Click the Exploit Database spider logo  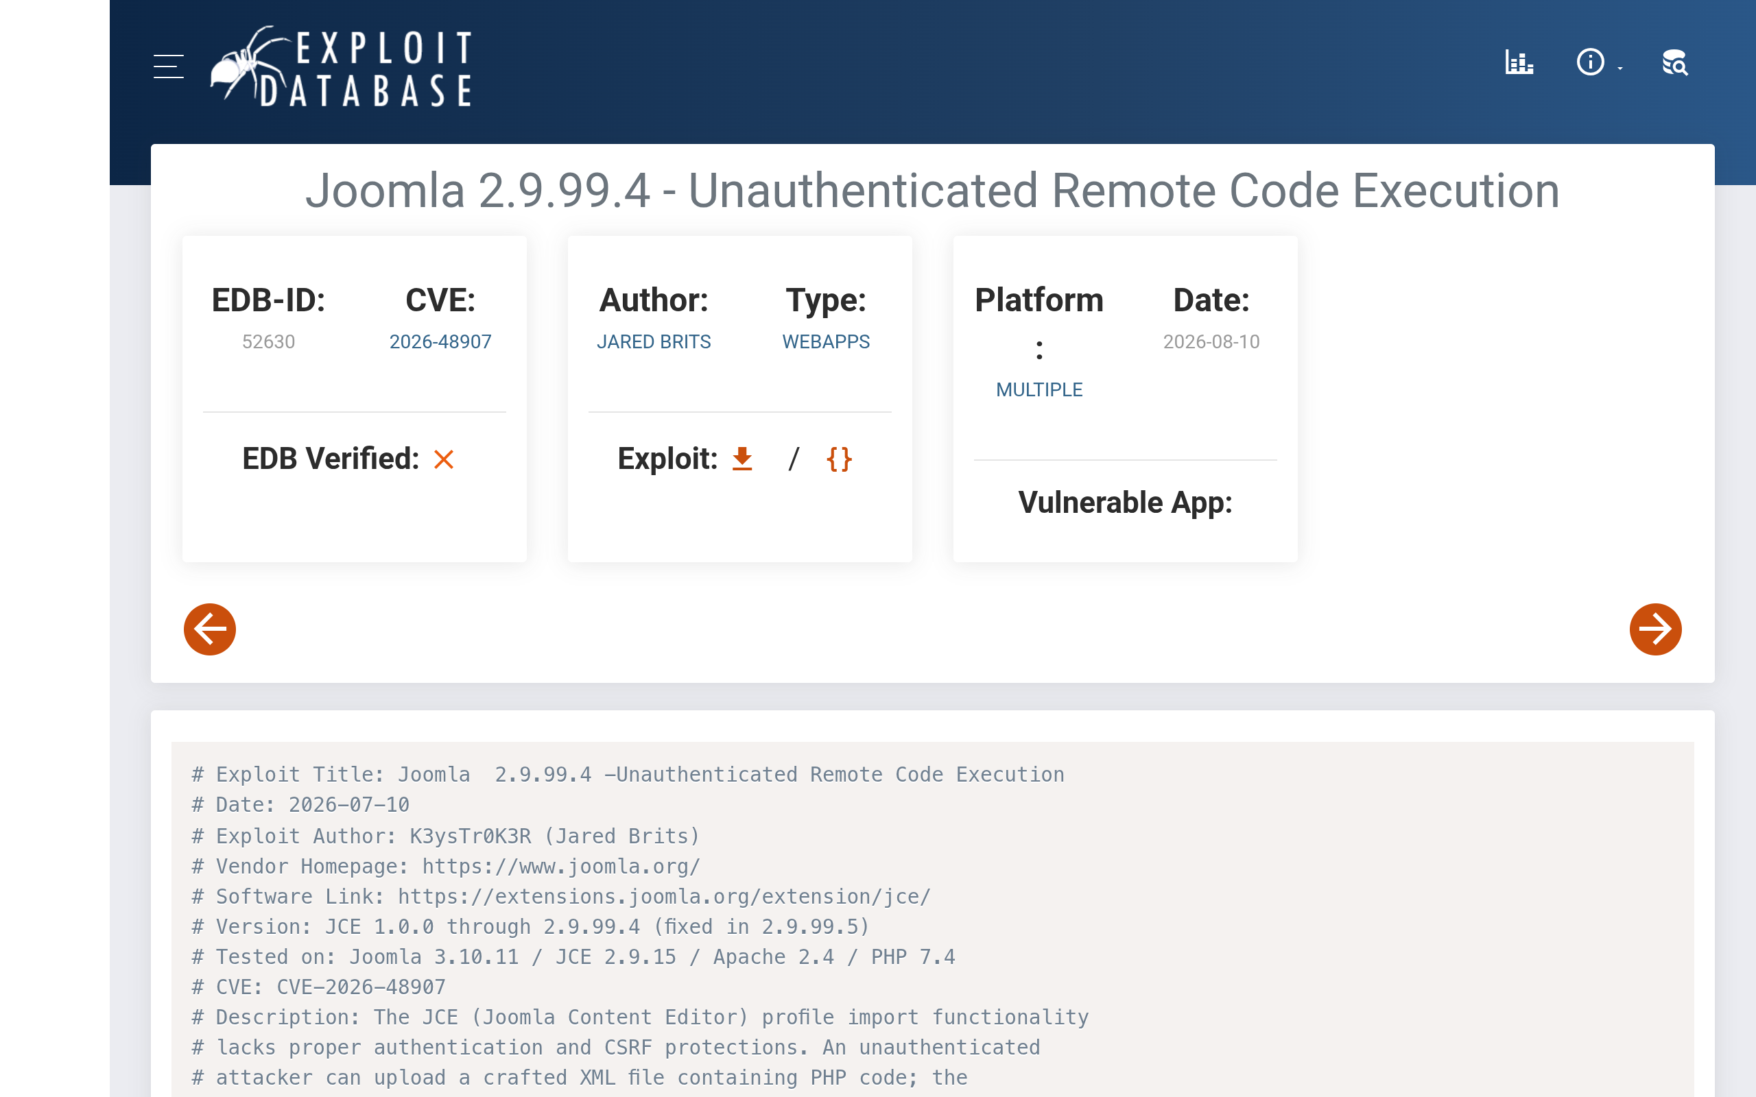(x=341, y=67)
